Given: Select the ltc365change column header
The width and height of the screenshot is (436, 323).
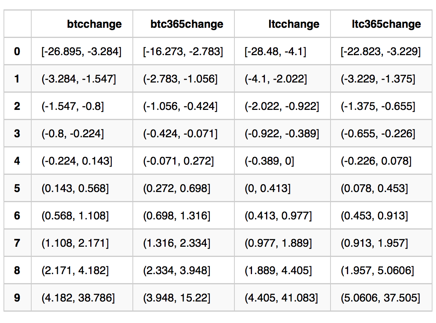Looking at the screenshot, I should coord(386,24).
